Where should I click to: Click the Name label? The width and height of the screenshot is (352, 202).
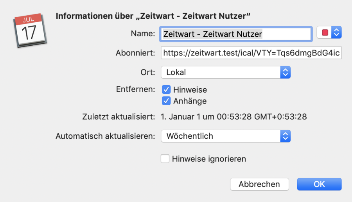(x=143, y=34)
